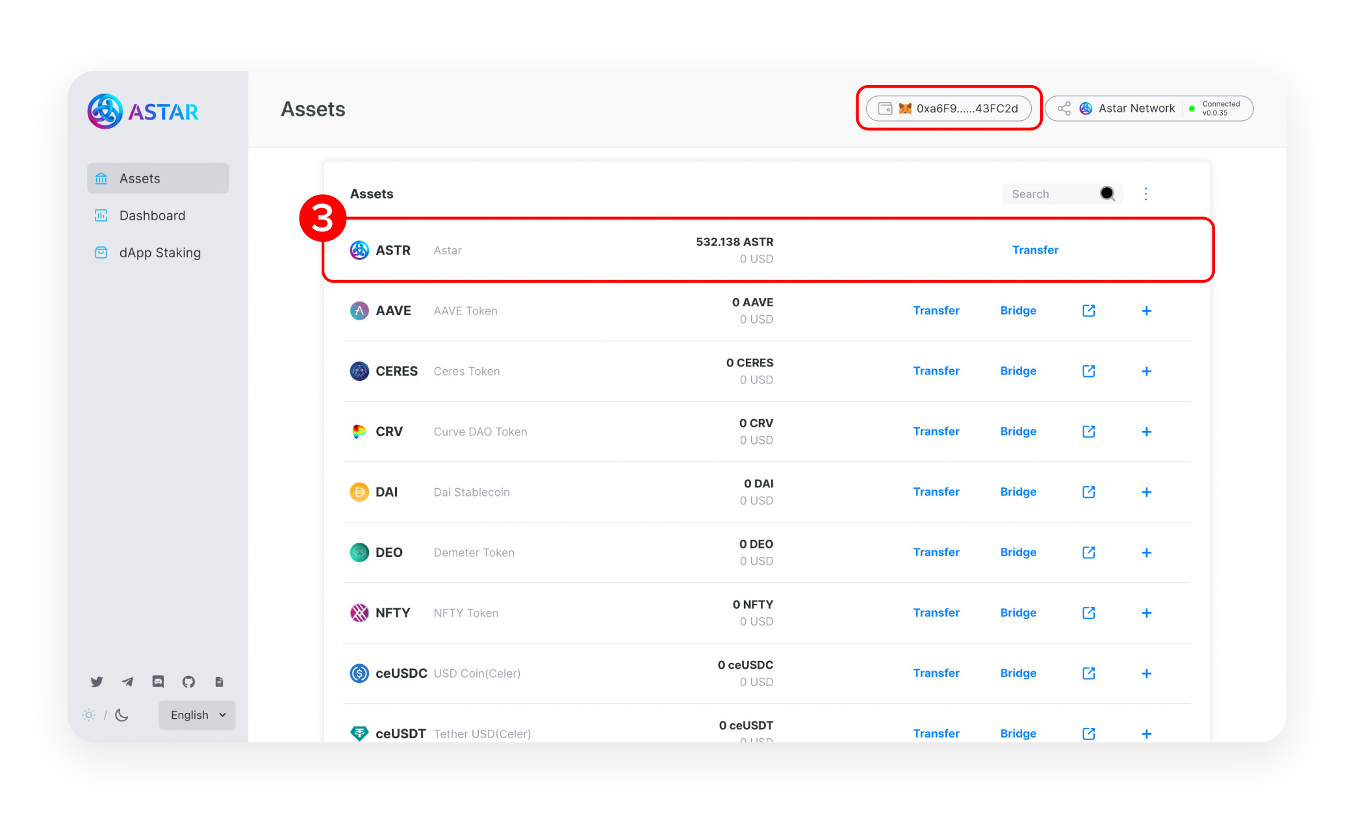The image size is (1354, 813).
Task: Click the DAI token logo icon
Action: click(x=359, y=492)
